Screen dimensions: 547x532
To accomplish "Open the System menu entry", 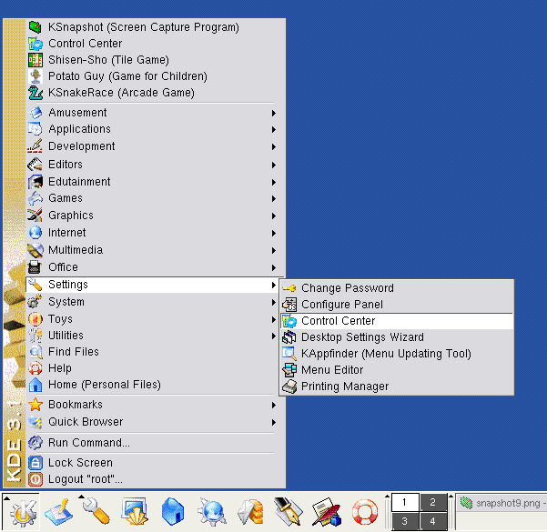I will 152,302.
